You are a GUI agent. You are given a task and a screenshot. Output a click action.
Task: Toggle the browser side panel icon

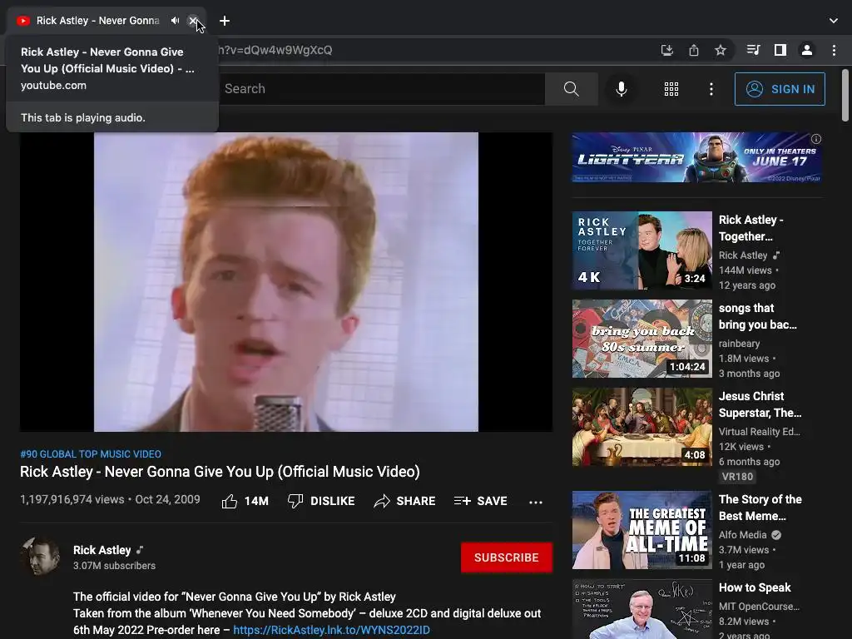tap(780, 50)
